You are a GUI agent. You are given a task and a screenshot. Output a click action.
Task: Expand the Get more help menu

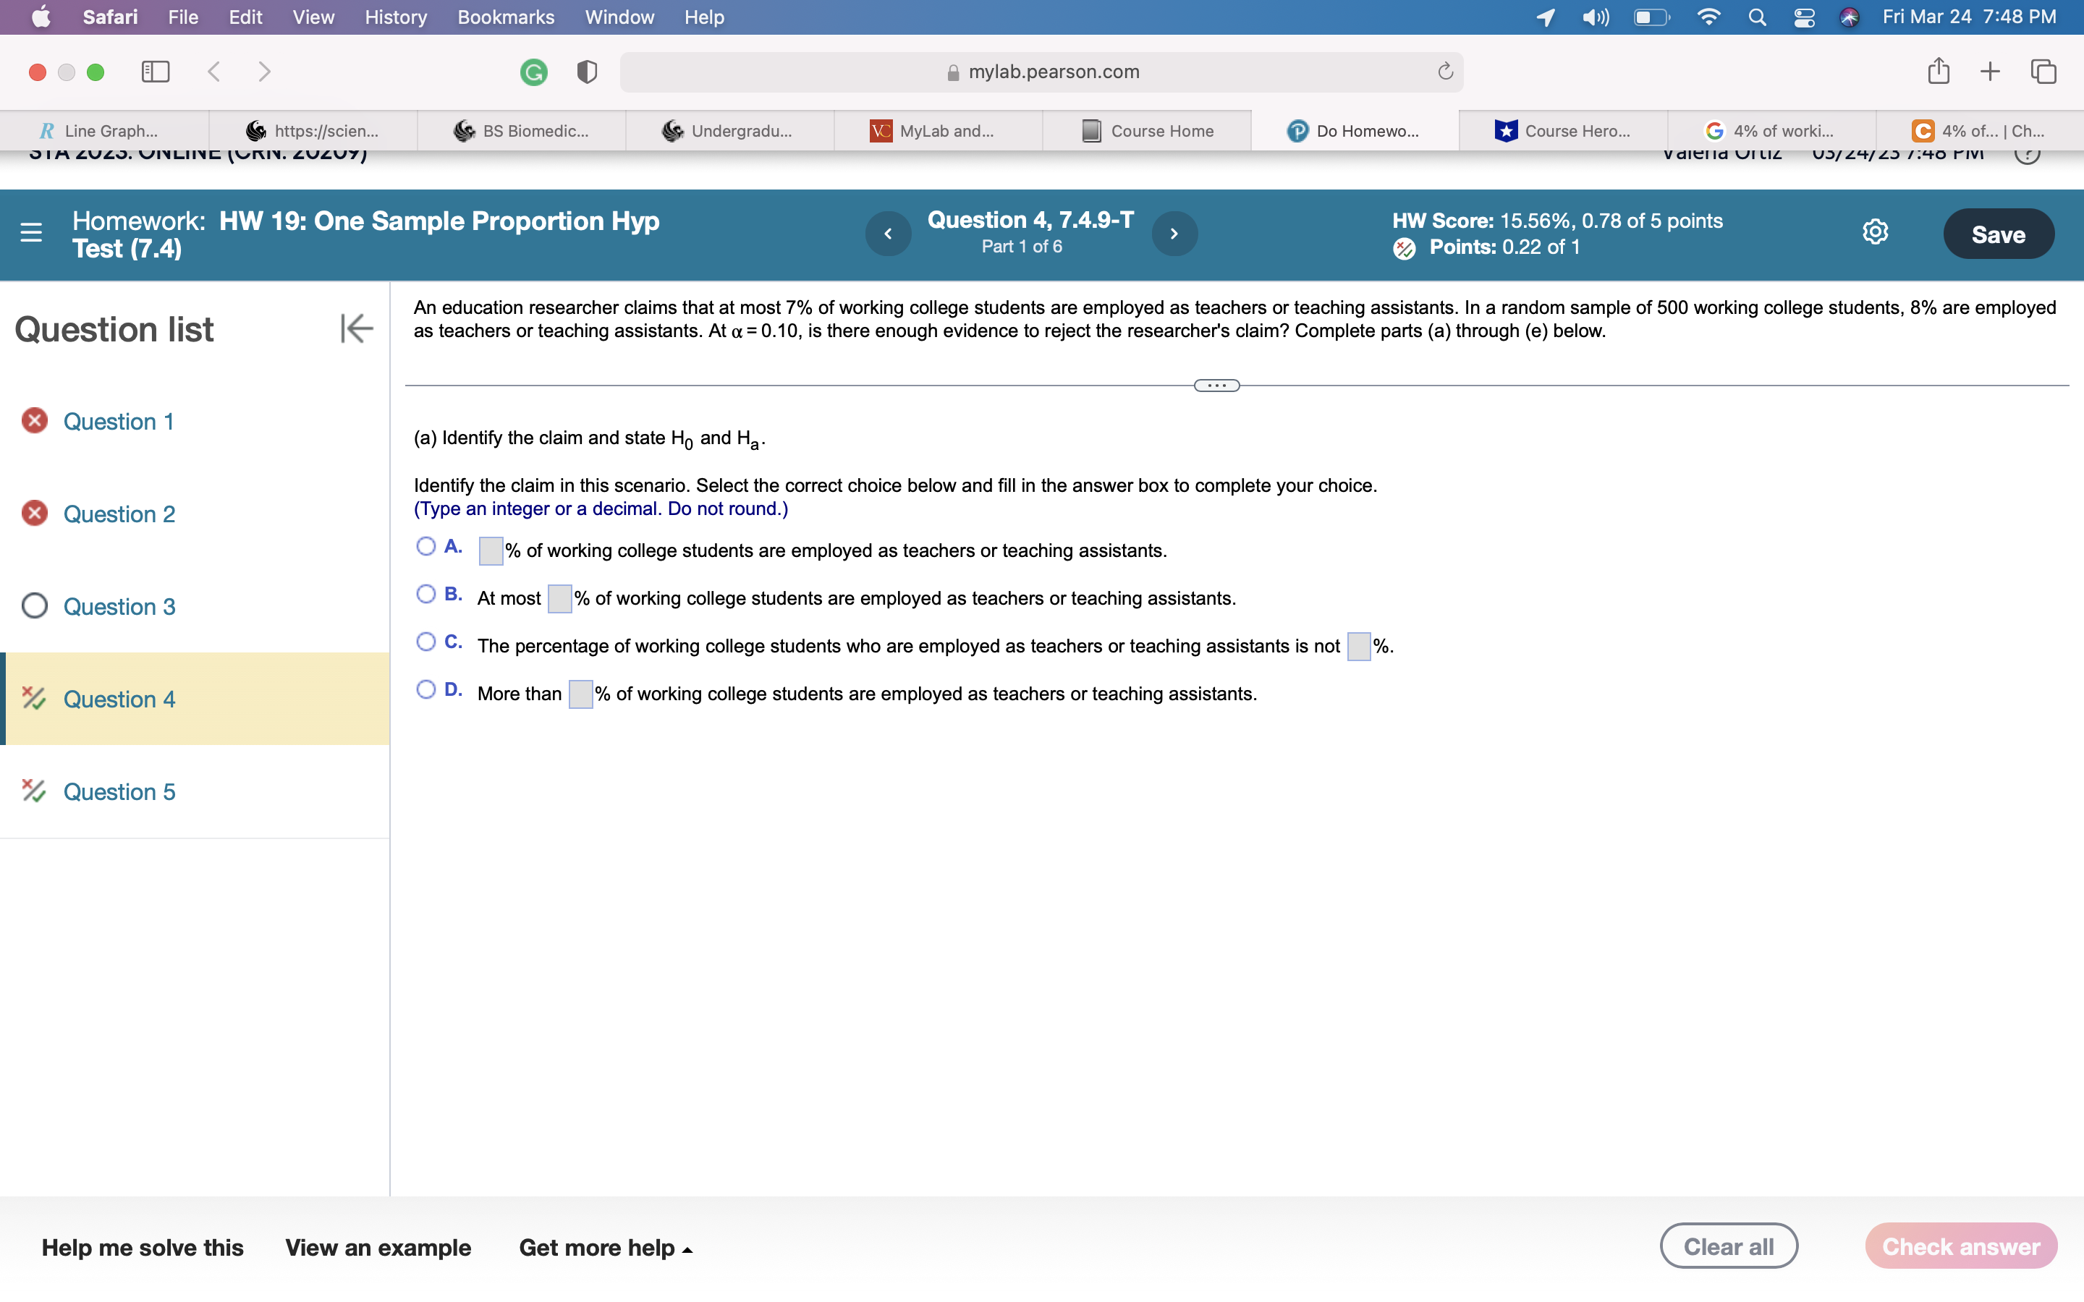604,1247
